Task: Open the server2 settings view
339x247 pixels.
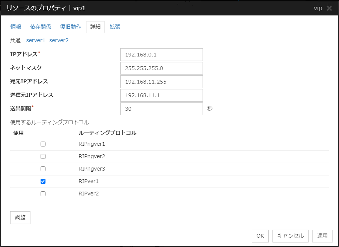Action: tap(59, 40)
